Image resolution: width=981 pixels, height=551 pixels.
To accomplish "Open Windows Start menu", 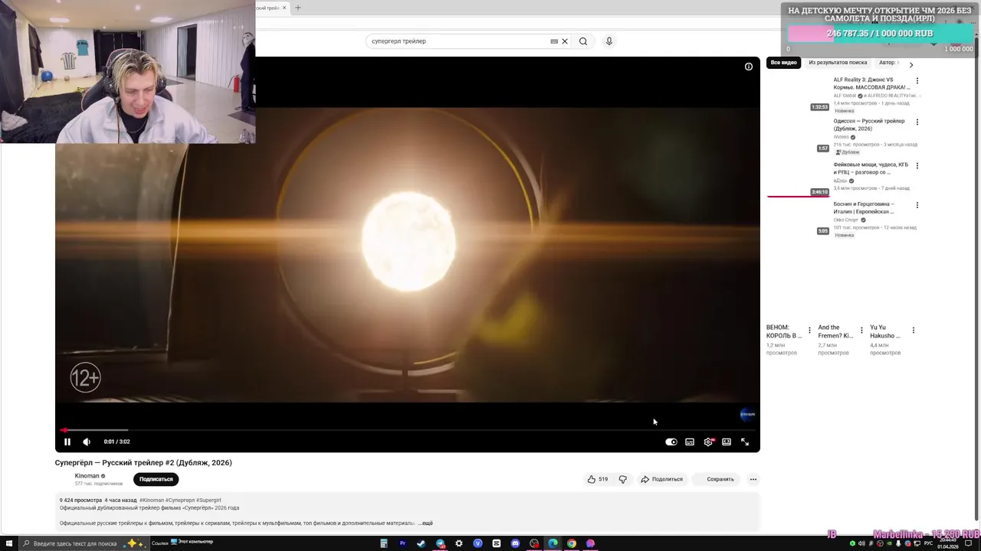I will pos(8,543).
